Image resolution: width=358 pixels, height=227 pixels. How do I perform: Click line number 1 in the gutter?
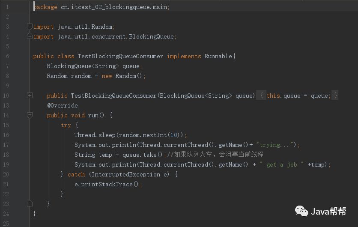(x=7, y=7)
